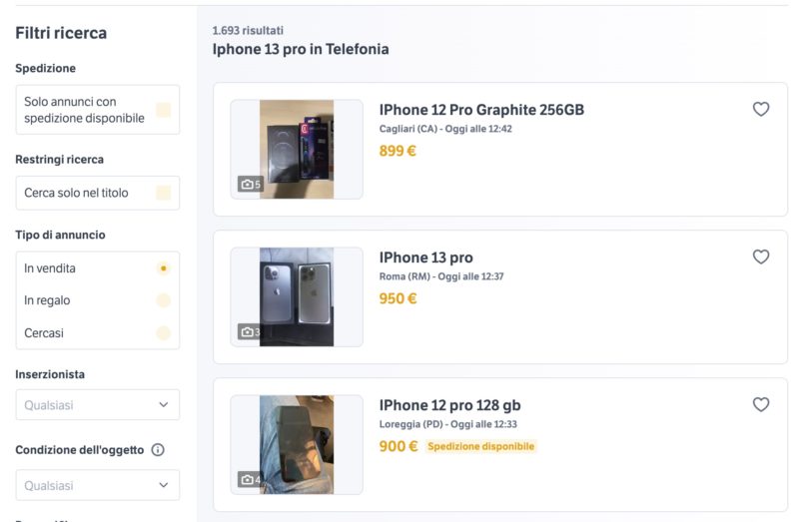The height and width of the screenshot is (522, 799).
Task: View the IPhone 13 pro listing photo
Action: pyautogui.click(x=297, y=296)
